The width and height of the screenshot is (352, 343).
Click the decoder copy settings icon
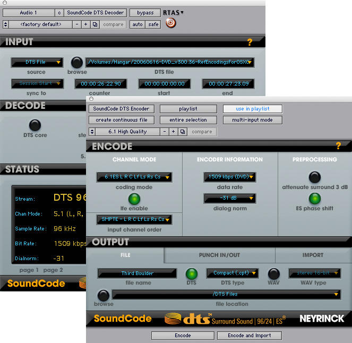(x=95, y=24)
